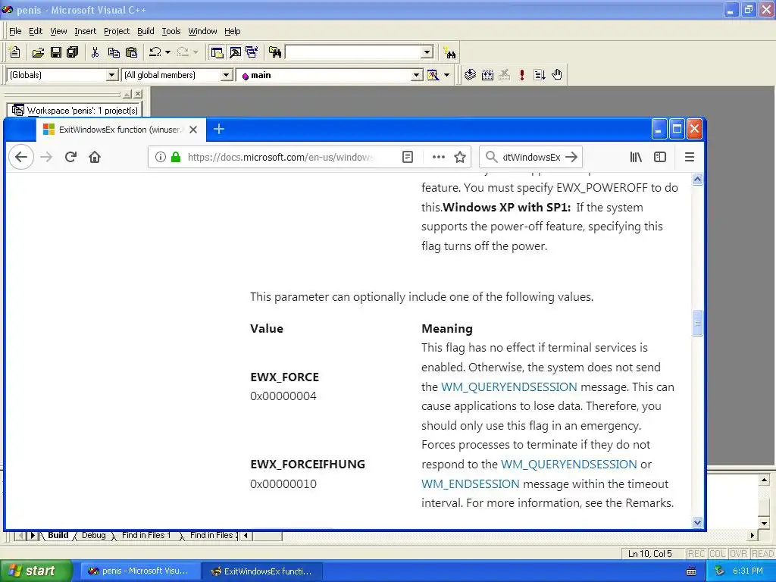Screen dimensions: 776x582
Task: Click the Firefox Home button
Action: (95, 157)
